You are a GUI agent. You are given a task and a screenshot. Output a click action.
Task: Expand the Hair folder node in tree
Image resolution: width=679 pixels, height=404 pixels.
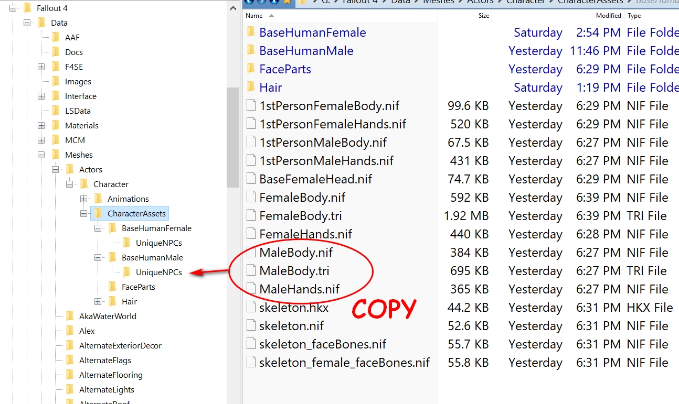pos(98,301)
